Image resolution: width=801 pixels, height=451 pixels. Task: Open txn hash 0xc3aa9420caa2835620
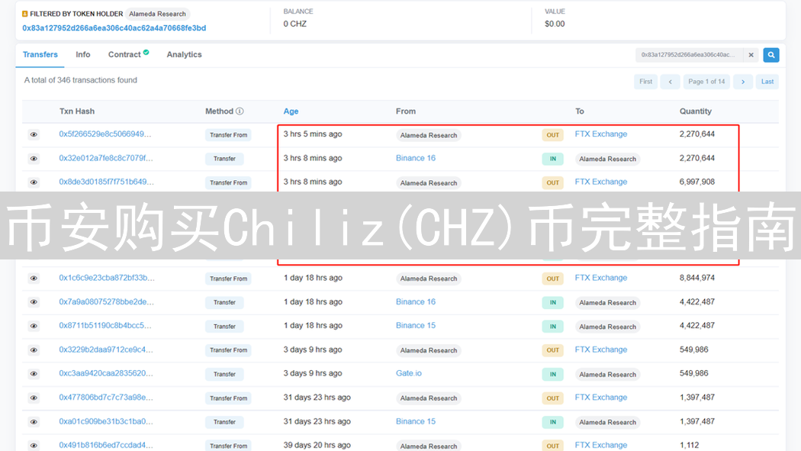coord(106,373)
